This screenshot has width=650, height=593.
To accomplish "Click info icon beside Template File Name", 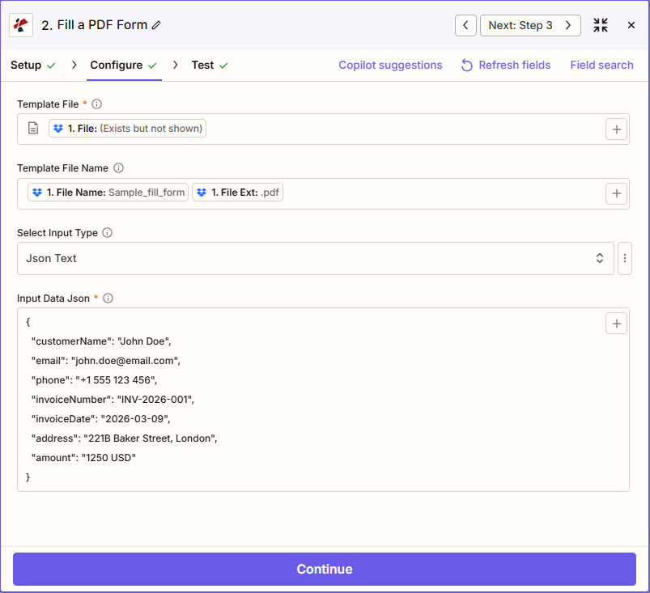I will coord(118,168).
